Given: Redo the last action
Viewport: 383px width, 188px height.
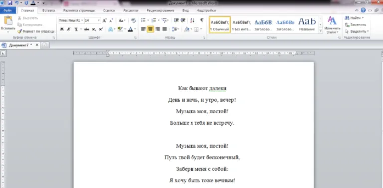Looking at the screenshot, I should coord(26,3).
